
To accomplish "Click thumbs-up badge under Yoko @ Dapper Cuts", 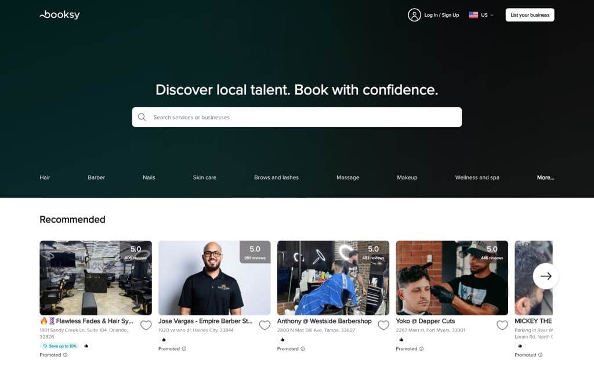I will coord(401,340).
